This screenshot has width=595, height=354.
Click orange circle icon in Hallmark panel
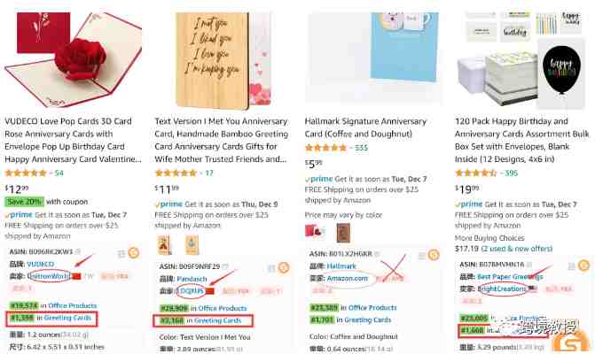coord(434,255)
